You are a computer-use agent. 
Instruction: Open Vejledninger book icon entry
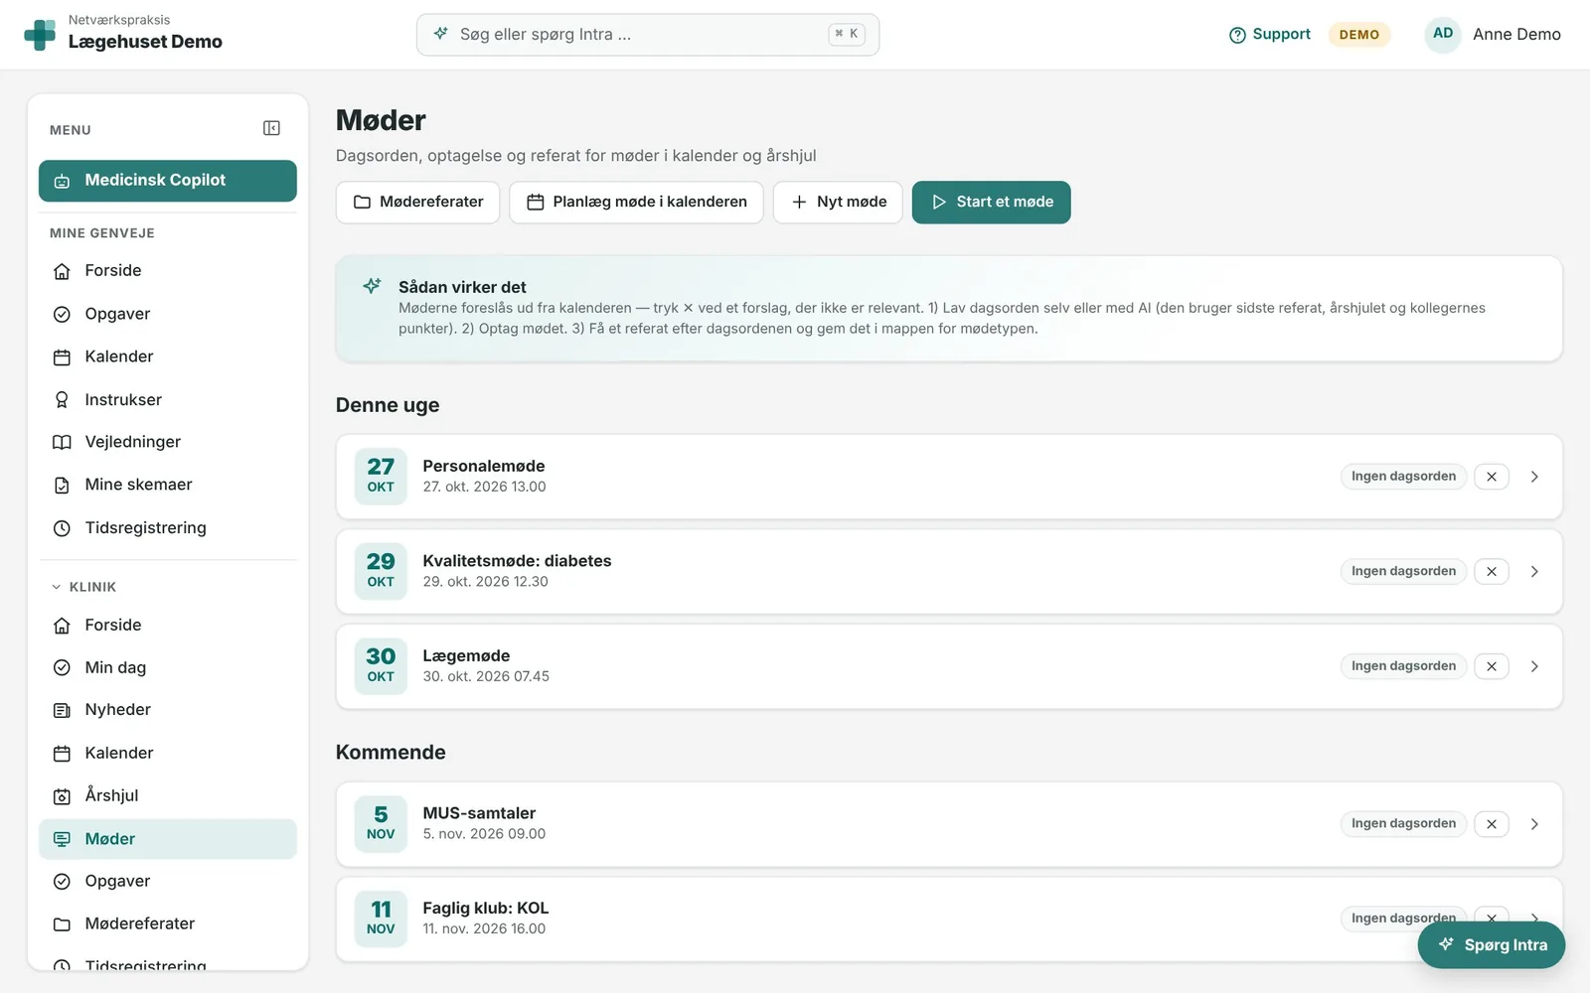168,442
